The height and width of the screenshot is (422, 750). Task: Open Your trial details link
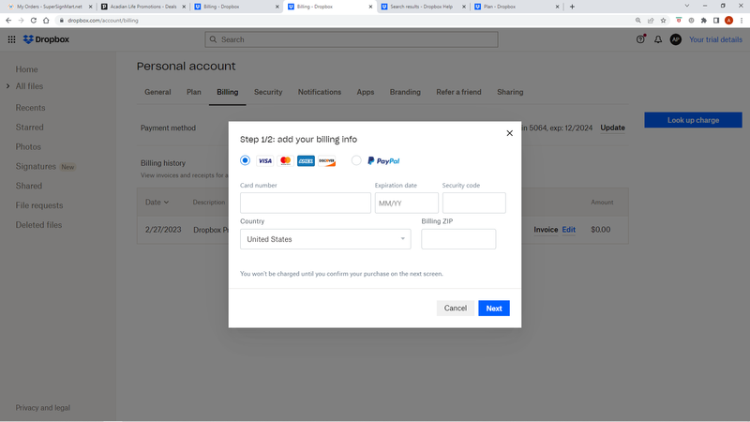[x=715, y=39]
